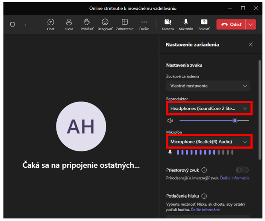Click the speaker volume icon
Screen dimensions: 265x221
tap(170, 121)
